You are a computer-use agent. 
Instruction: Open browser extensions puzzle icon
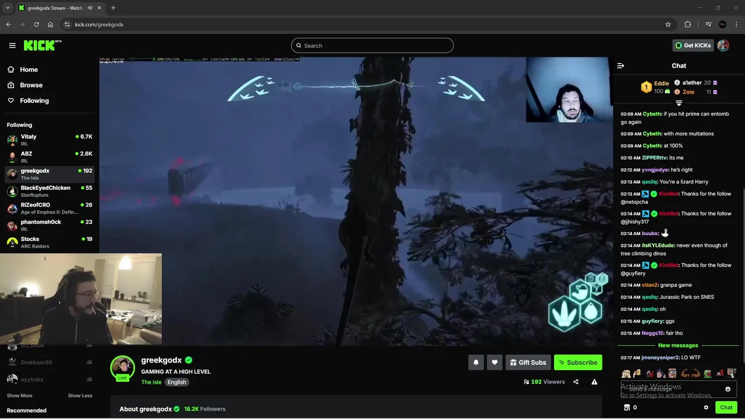(x=688, y=24)
